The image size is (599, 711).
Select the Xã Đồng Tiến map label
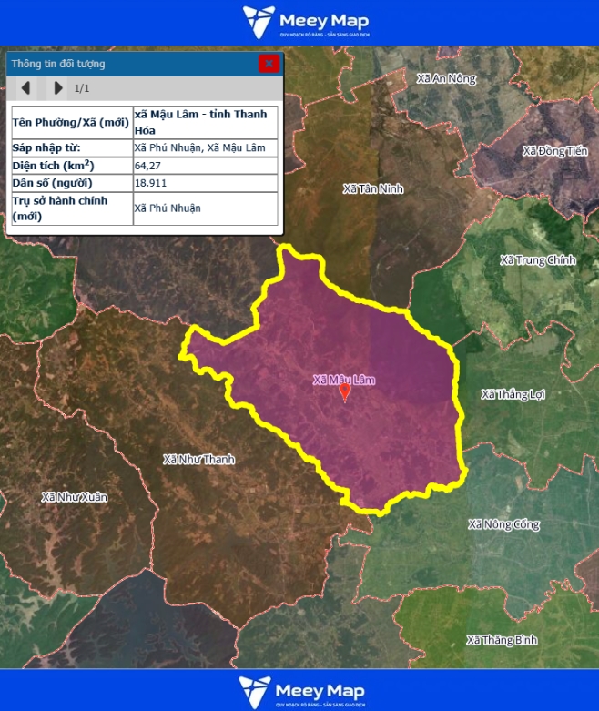[555, 151]
